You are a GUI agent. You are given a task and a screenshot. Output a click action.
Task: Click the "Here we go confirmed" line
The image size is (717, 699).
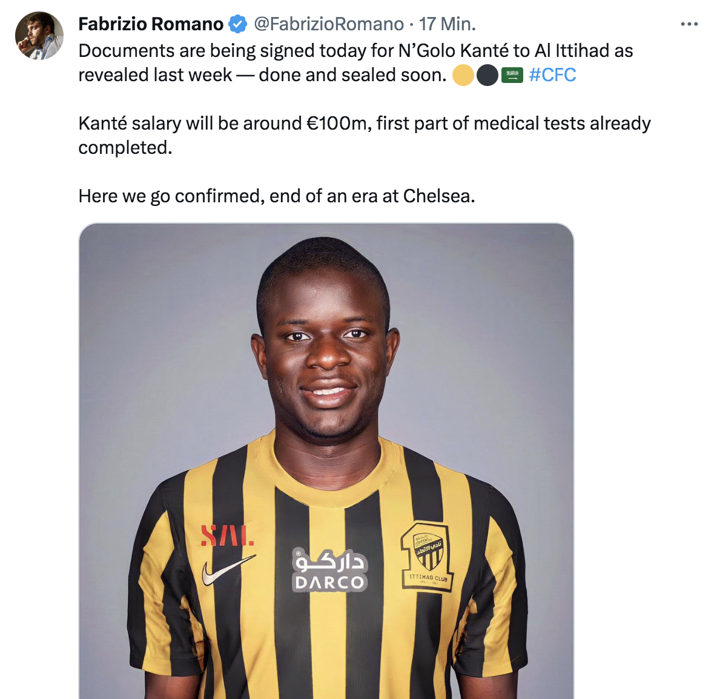coord(277,196)
